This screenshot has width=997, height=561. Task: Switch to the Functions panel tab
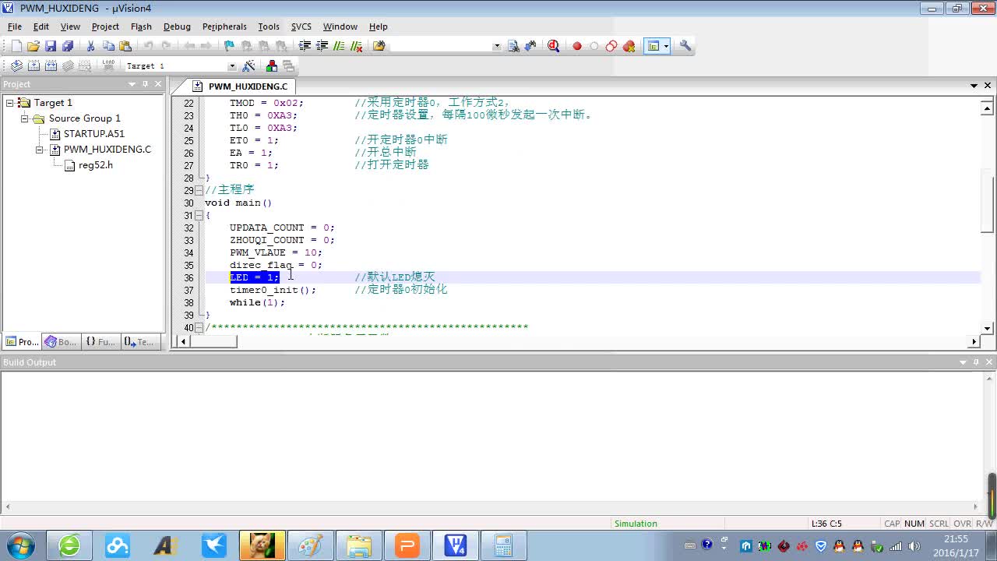coord(100,342)
